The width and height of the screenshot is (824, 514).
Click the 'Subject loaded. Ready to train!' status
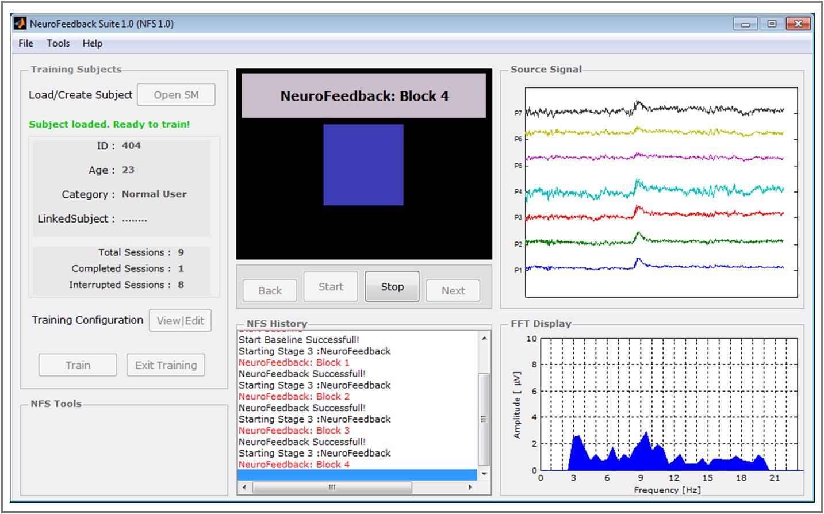tap(109, 124)
